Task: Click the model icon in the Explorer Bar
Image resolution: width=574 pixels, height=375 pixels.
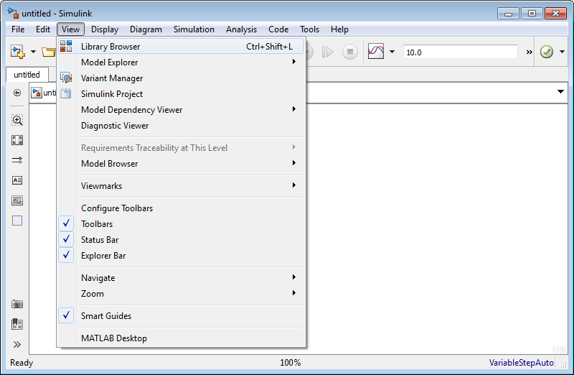Action: (37, 93)
